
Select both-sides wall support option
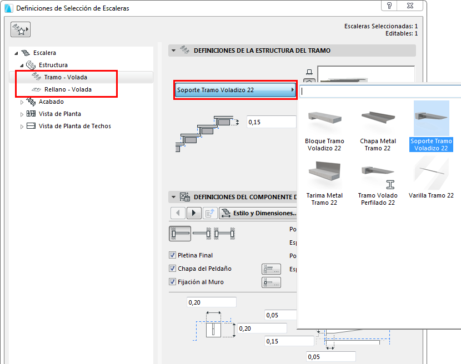tap(224, 234)
